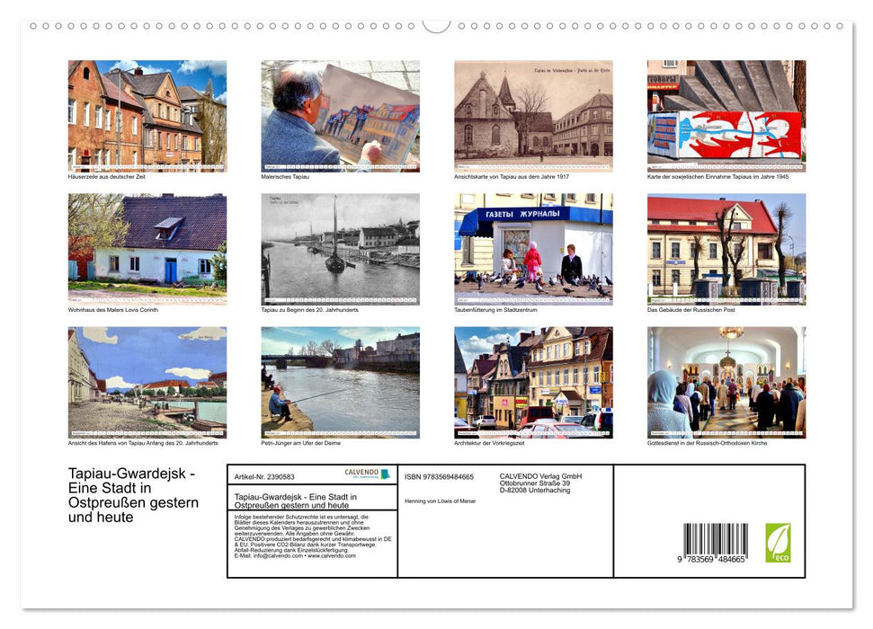Click the CALVENDO Verlag GmbH address

click(x=540, y=483)
